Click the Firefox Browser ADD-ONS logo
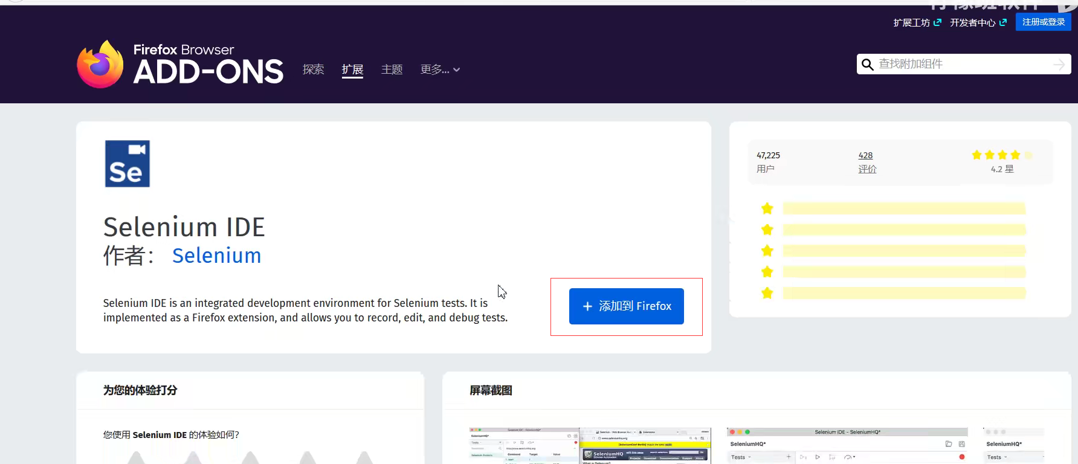The width and height of the screenshot is (1078, 464). pyautogui.click(x=180, y=65)
